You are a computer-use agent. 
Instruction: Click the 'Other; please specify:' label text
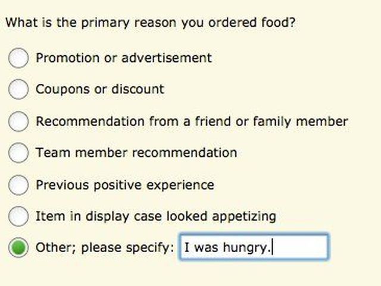pyautogui.click(x=104, y=247)
